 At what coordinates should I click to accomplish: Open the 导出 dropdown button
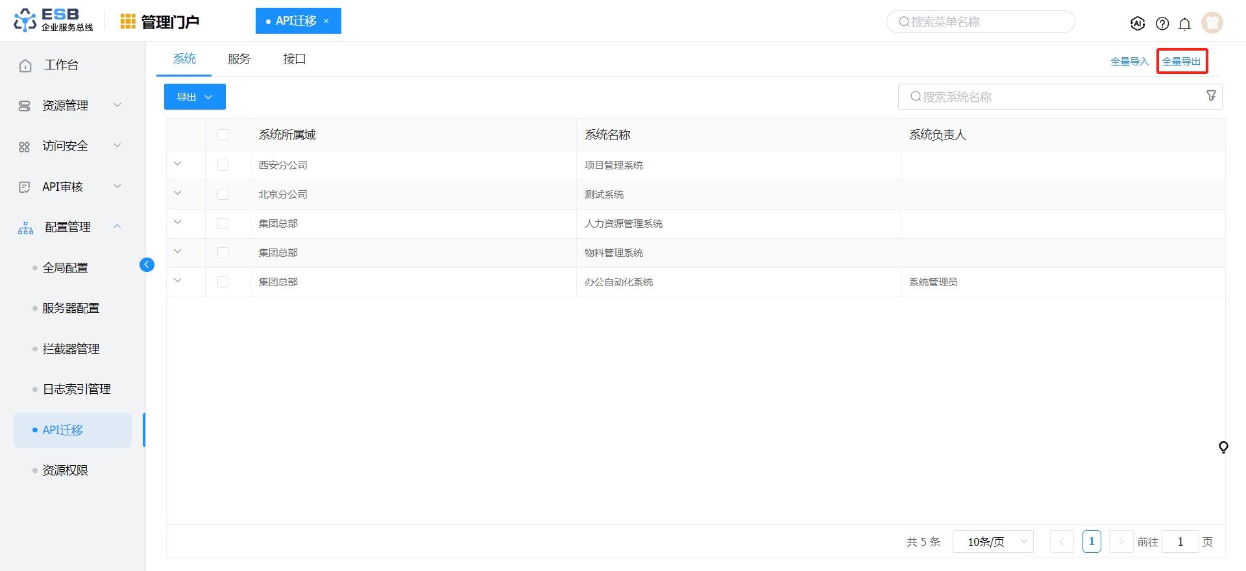(x=195, y=97)
